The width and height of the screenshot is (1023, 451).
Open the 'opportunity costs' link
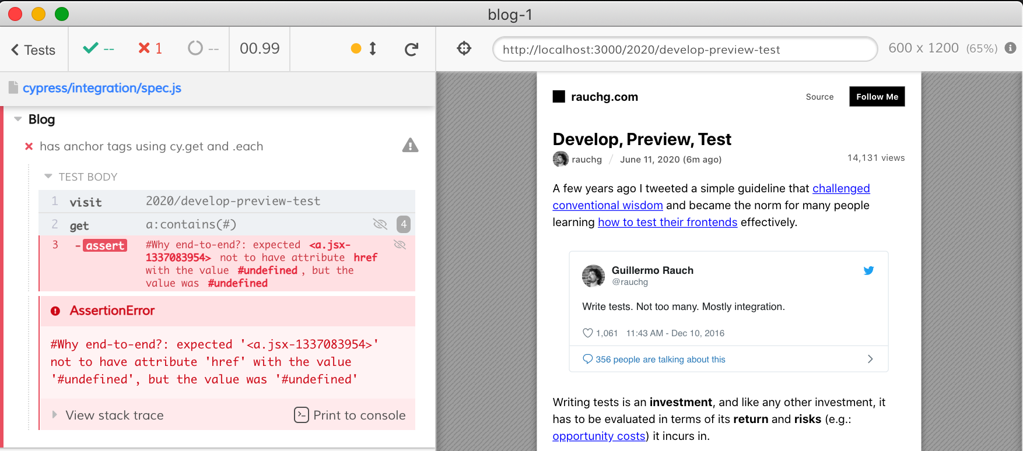599,436
